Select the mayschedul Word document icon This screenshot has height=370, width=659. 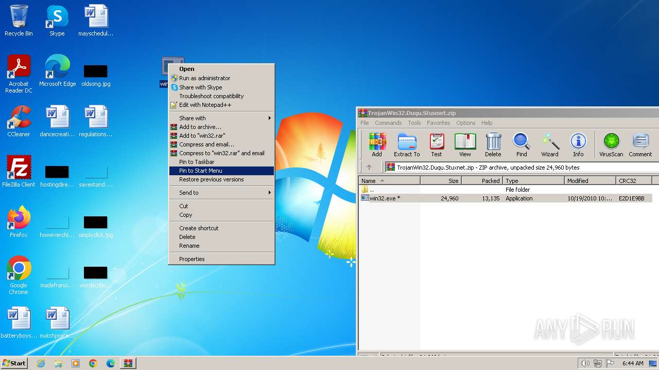[96, 21]
